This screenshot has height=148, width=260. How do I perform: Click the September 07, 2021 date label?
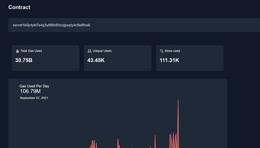(34, 98)
